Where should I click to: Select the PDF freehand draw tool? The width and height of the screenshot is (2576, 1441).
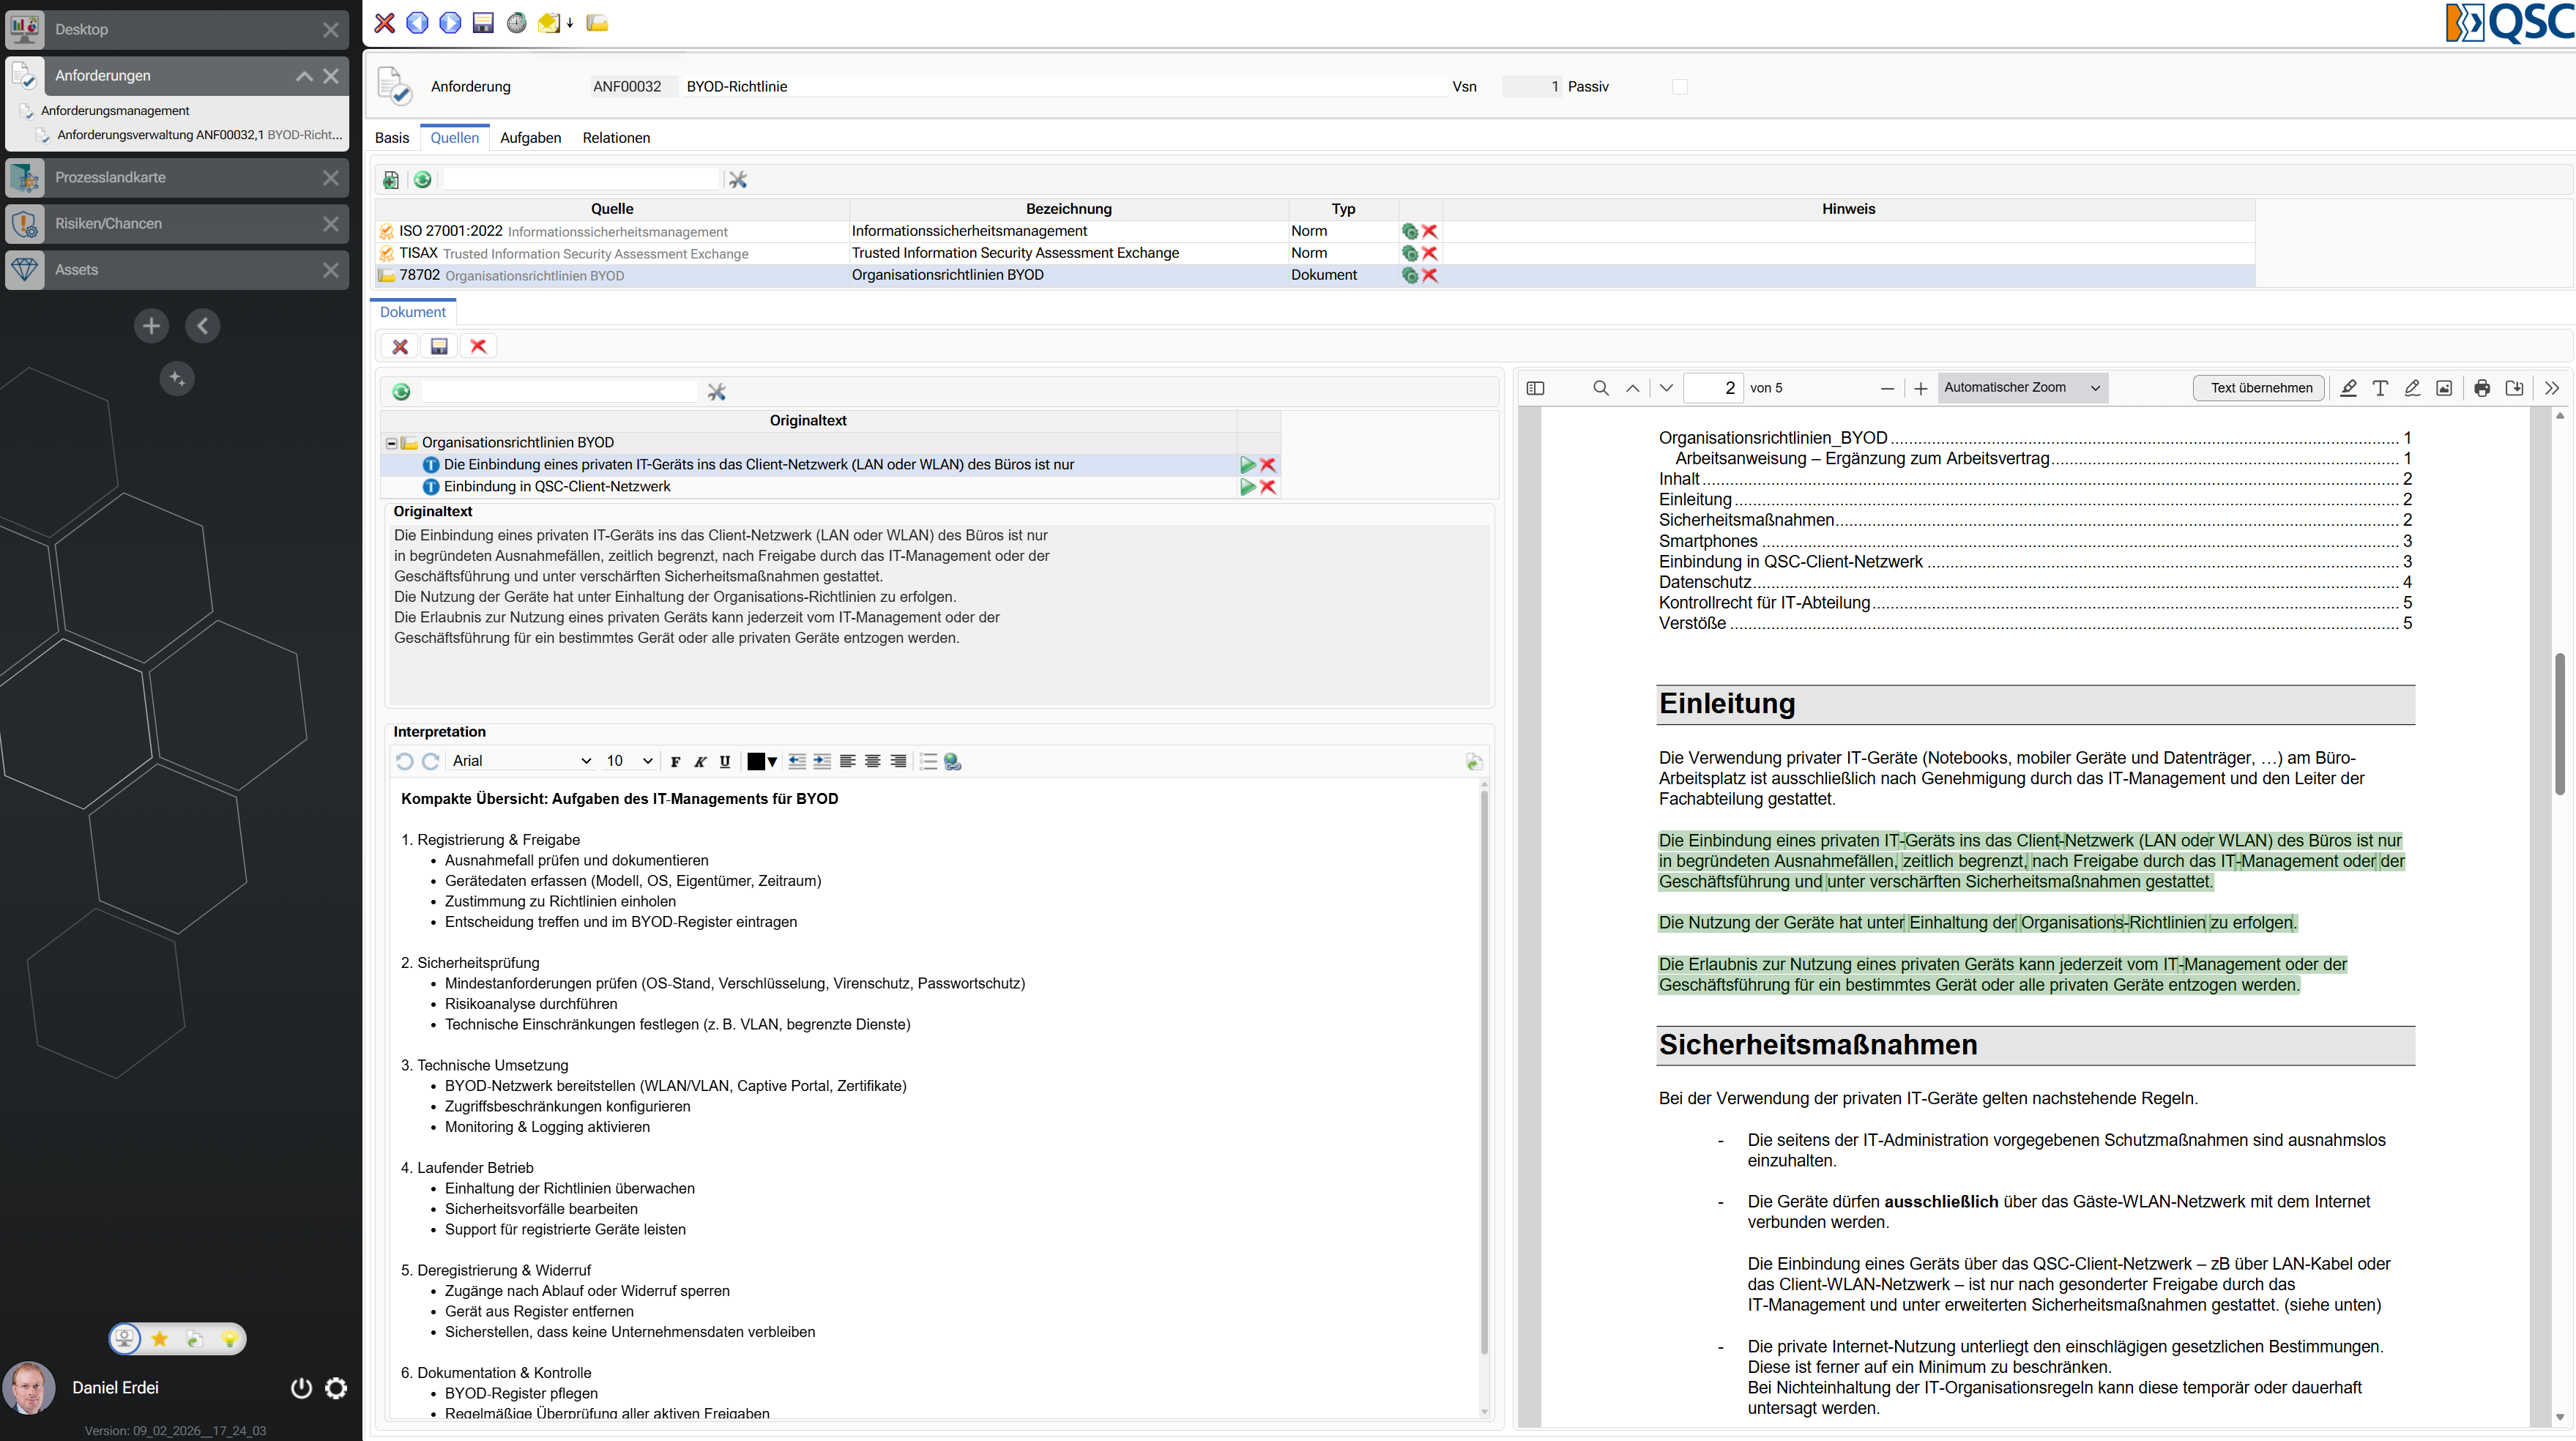pyautogui.click(x=2412, y=388)
